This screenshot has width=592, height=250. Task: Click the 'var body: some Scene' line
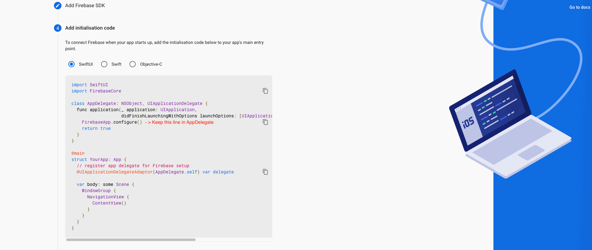pos(105,184)
